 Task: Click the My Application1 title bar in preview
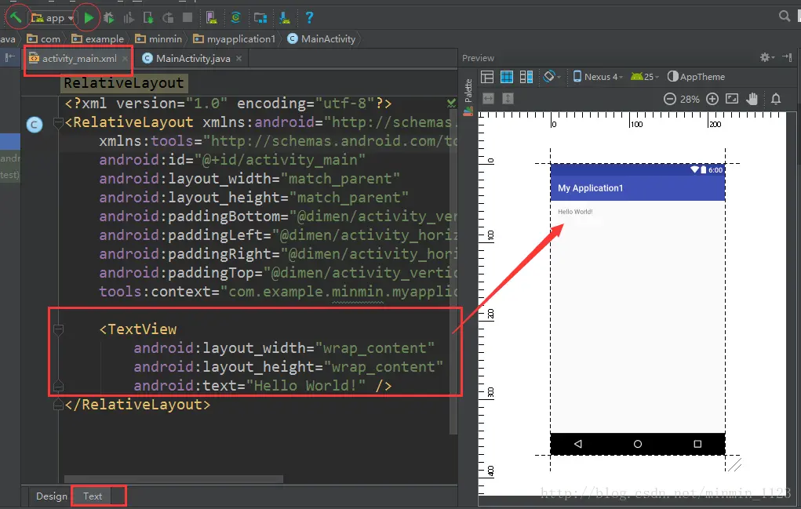point(638,188)
